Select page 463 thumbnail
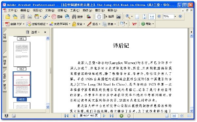Viewport: 197px width, 122px height. (x=22, y=85)
